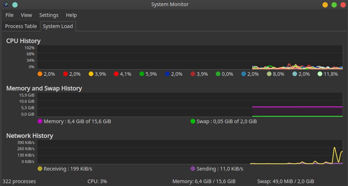The height and width of the screenshot is (186, 348).
Task: Click the orange CPU swatch showing 2,0%
Action: pyautogui.click(x=40, y=74)
